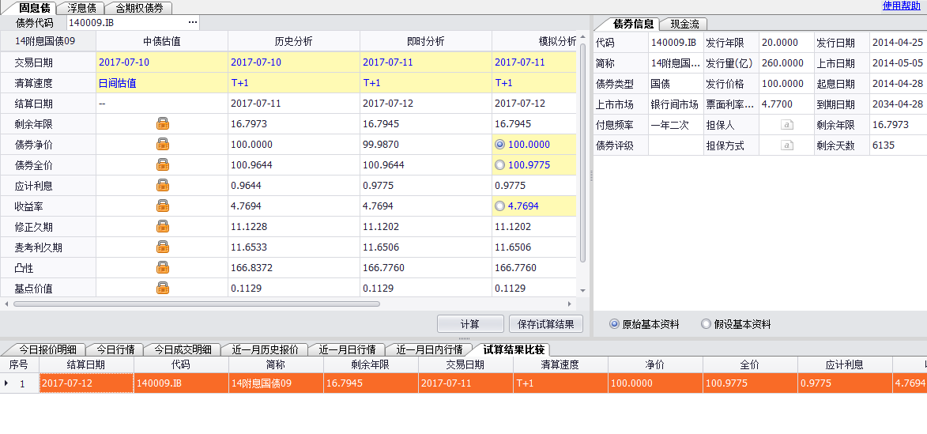This screenshot has height=434, width=927.
Task: Click lock icon in 凸性 row
Action: pos(163,268)
